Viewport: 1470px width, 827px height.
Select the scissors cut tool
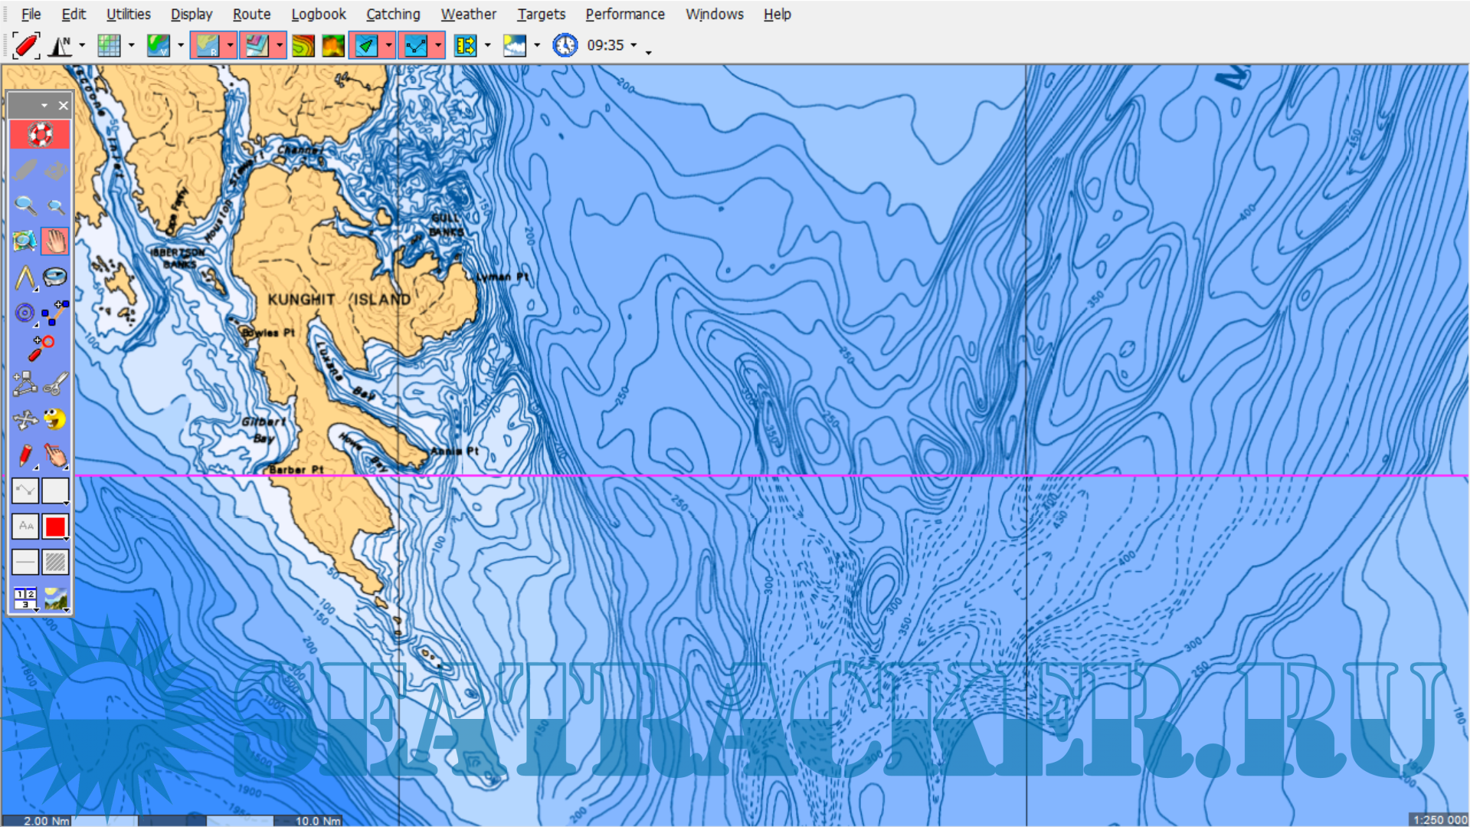pyautogui.click(x=55, y=383)
